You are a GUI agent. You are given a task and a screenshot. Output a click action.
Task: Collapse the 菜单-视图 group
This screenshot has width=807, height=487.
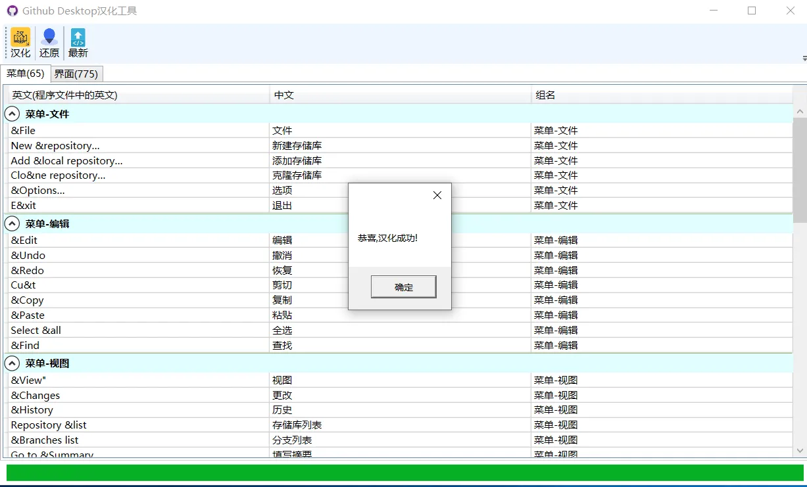point(12,363)
